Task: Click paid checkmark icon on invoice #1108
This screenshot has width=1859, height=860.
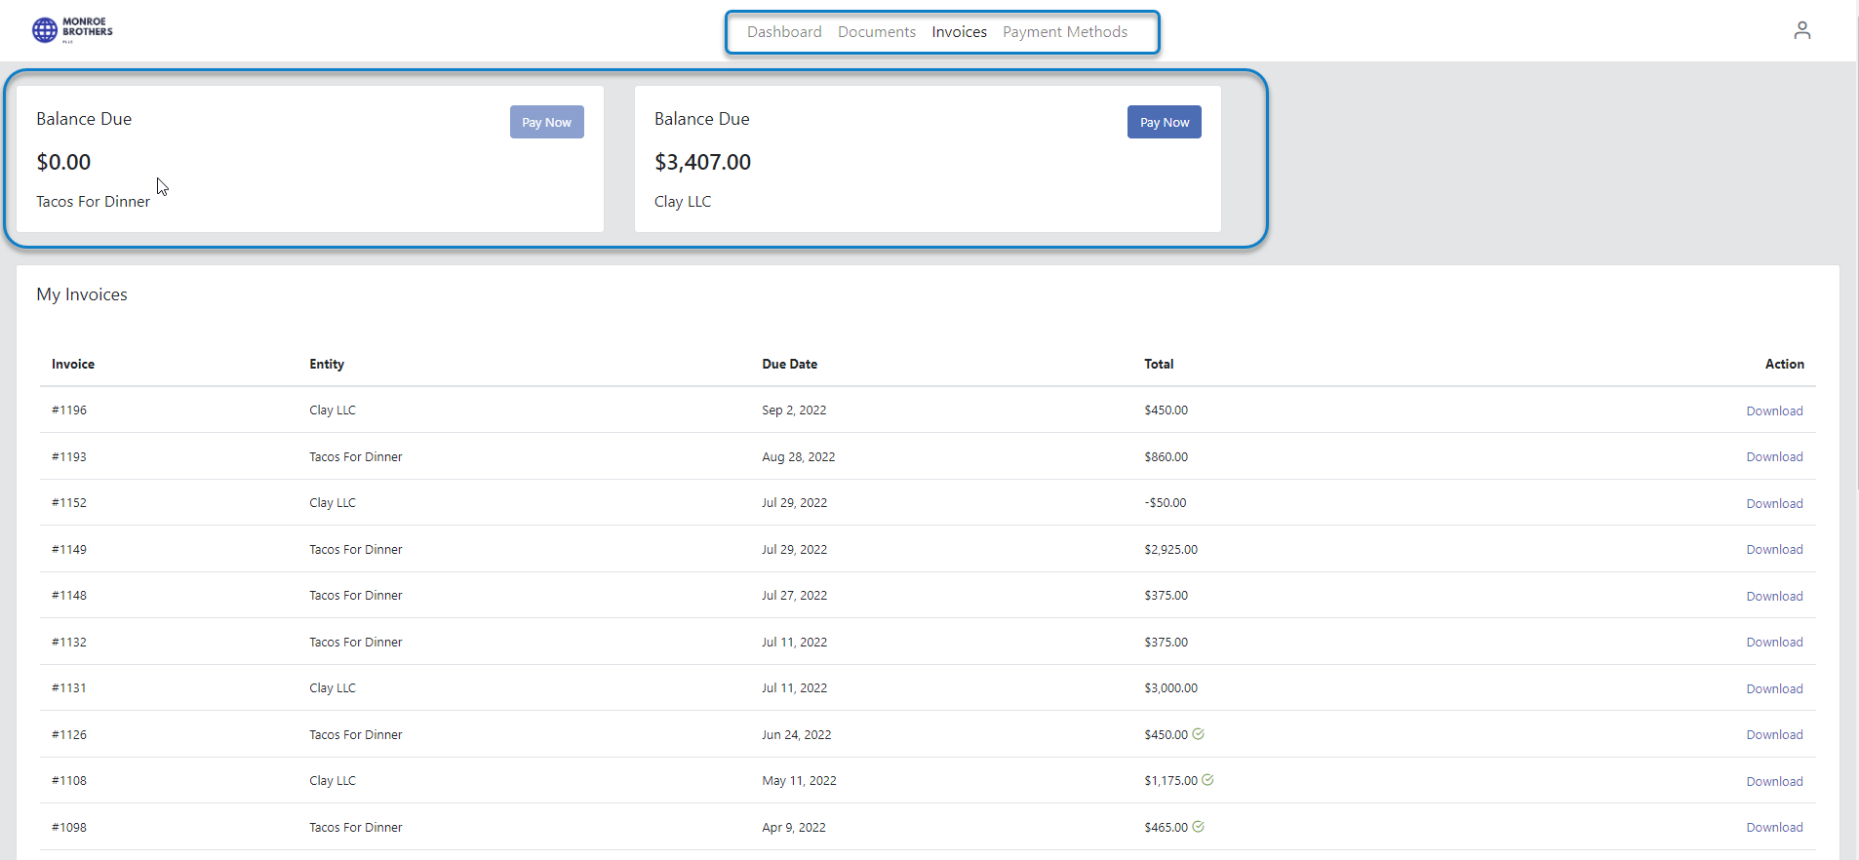Action: (x=1207, y=780)
